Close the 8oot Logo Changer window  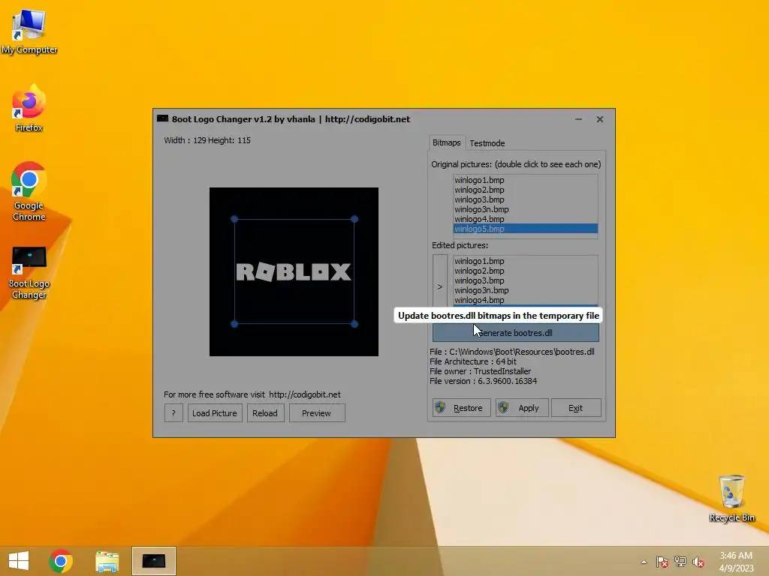(600, 119)
